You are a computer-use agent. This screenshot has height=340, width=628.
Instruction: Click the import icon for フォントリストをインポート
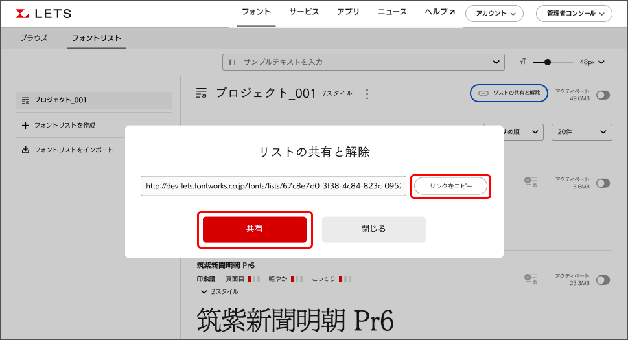click(26, 150)
